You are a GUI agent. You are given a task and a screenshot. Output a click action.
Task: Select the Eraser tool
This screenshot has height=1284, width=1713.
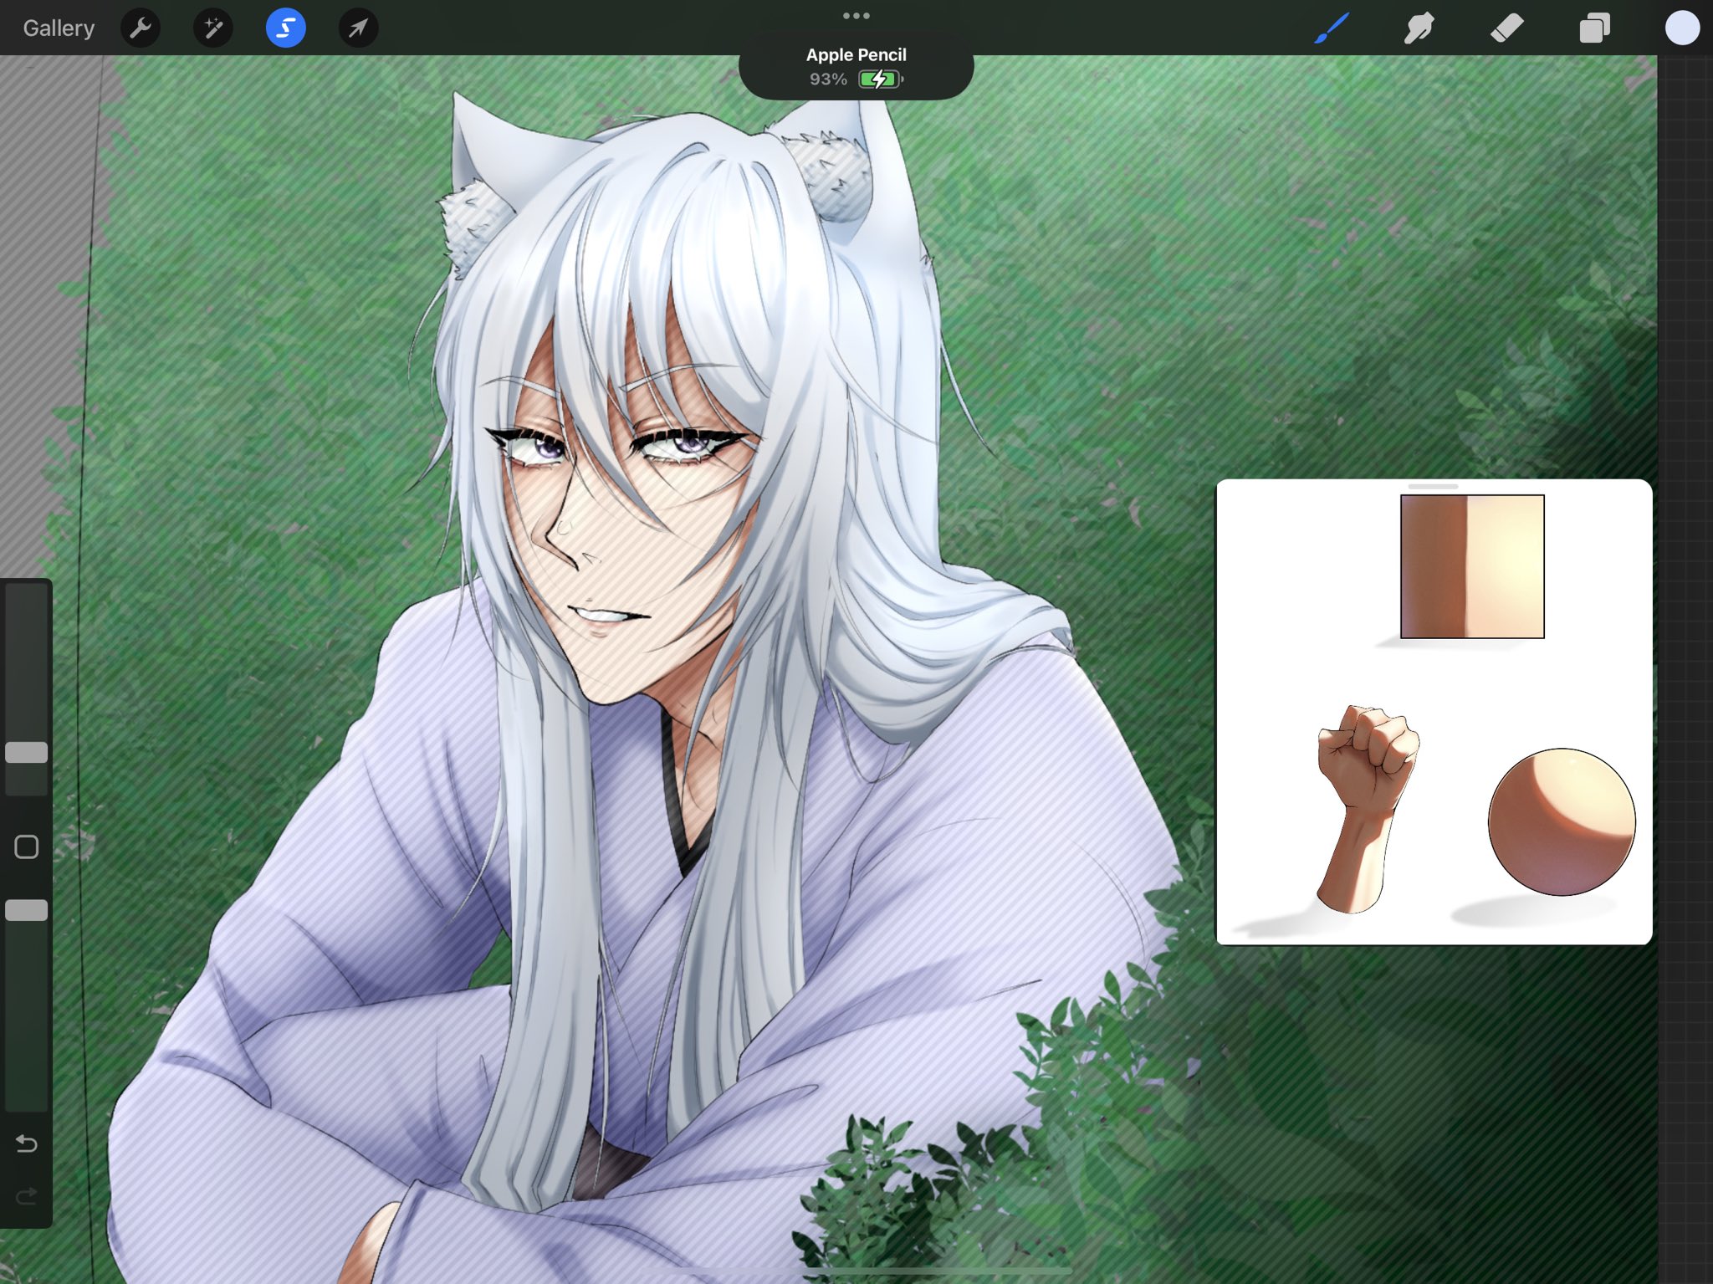(x=1507, y=28)
